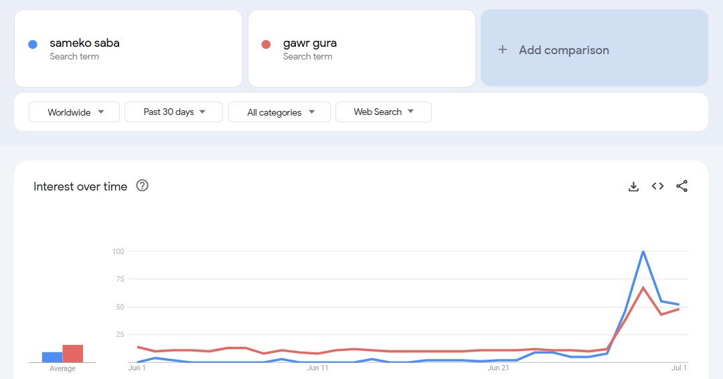This screenshot has height=379, width=723.
Task: Click the blue dot for sameko saba
Action: (33, 44)
